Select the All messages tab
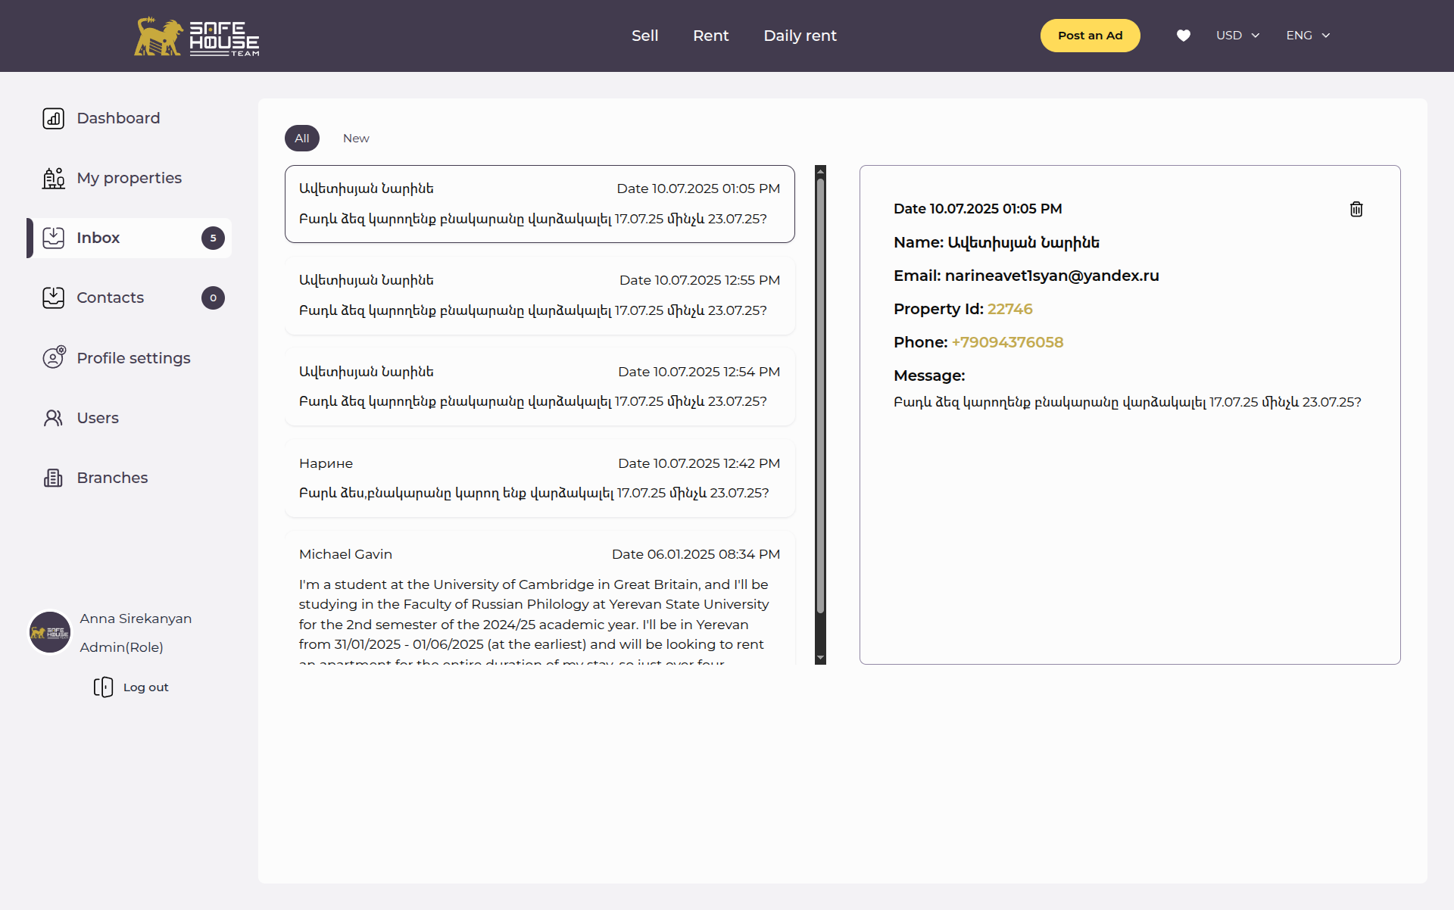 (302, 138)
